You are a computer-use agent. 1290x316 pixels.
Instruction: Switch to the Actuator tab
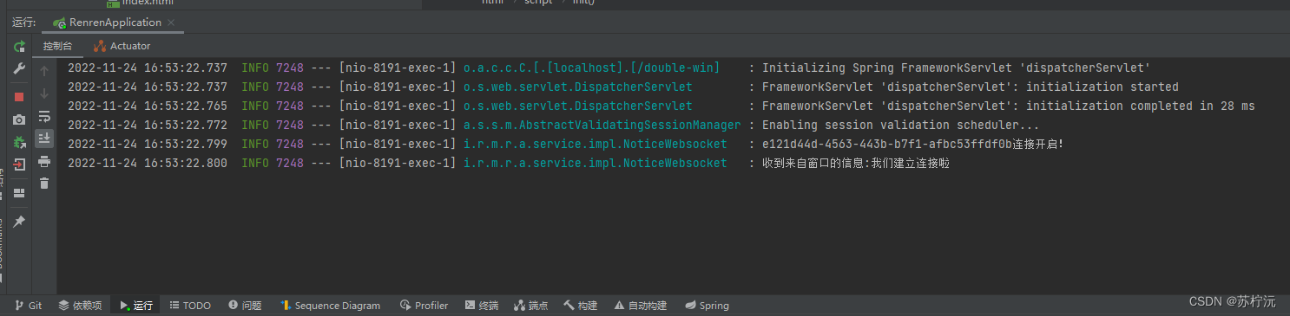122,46
